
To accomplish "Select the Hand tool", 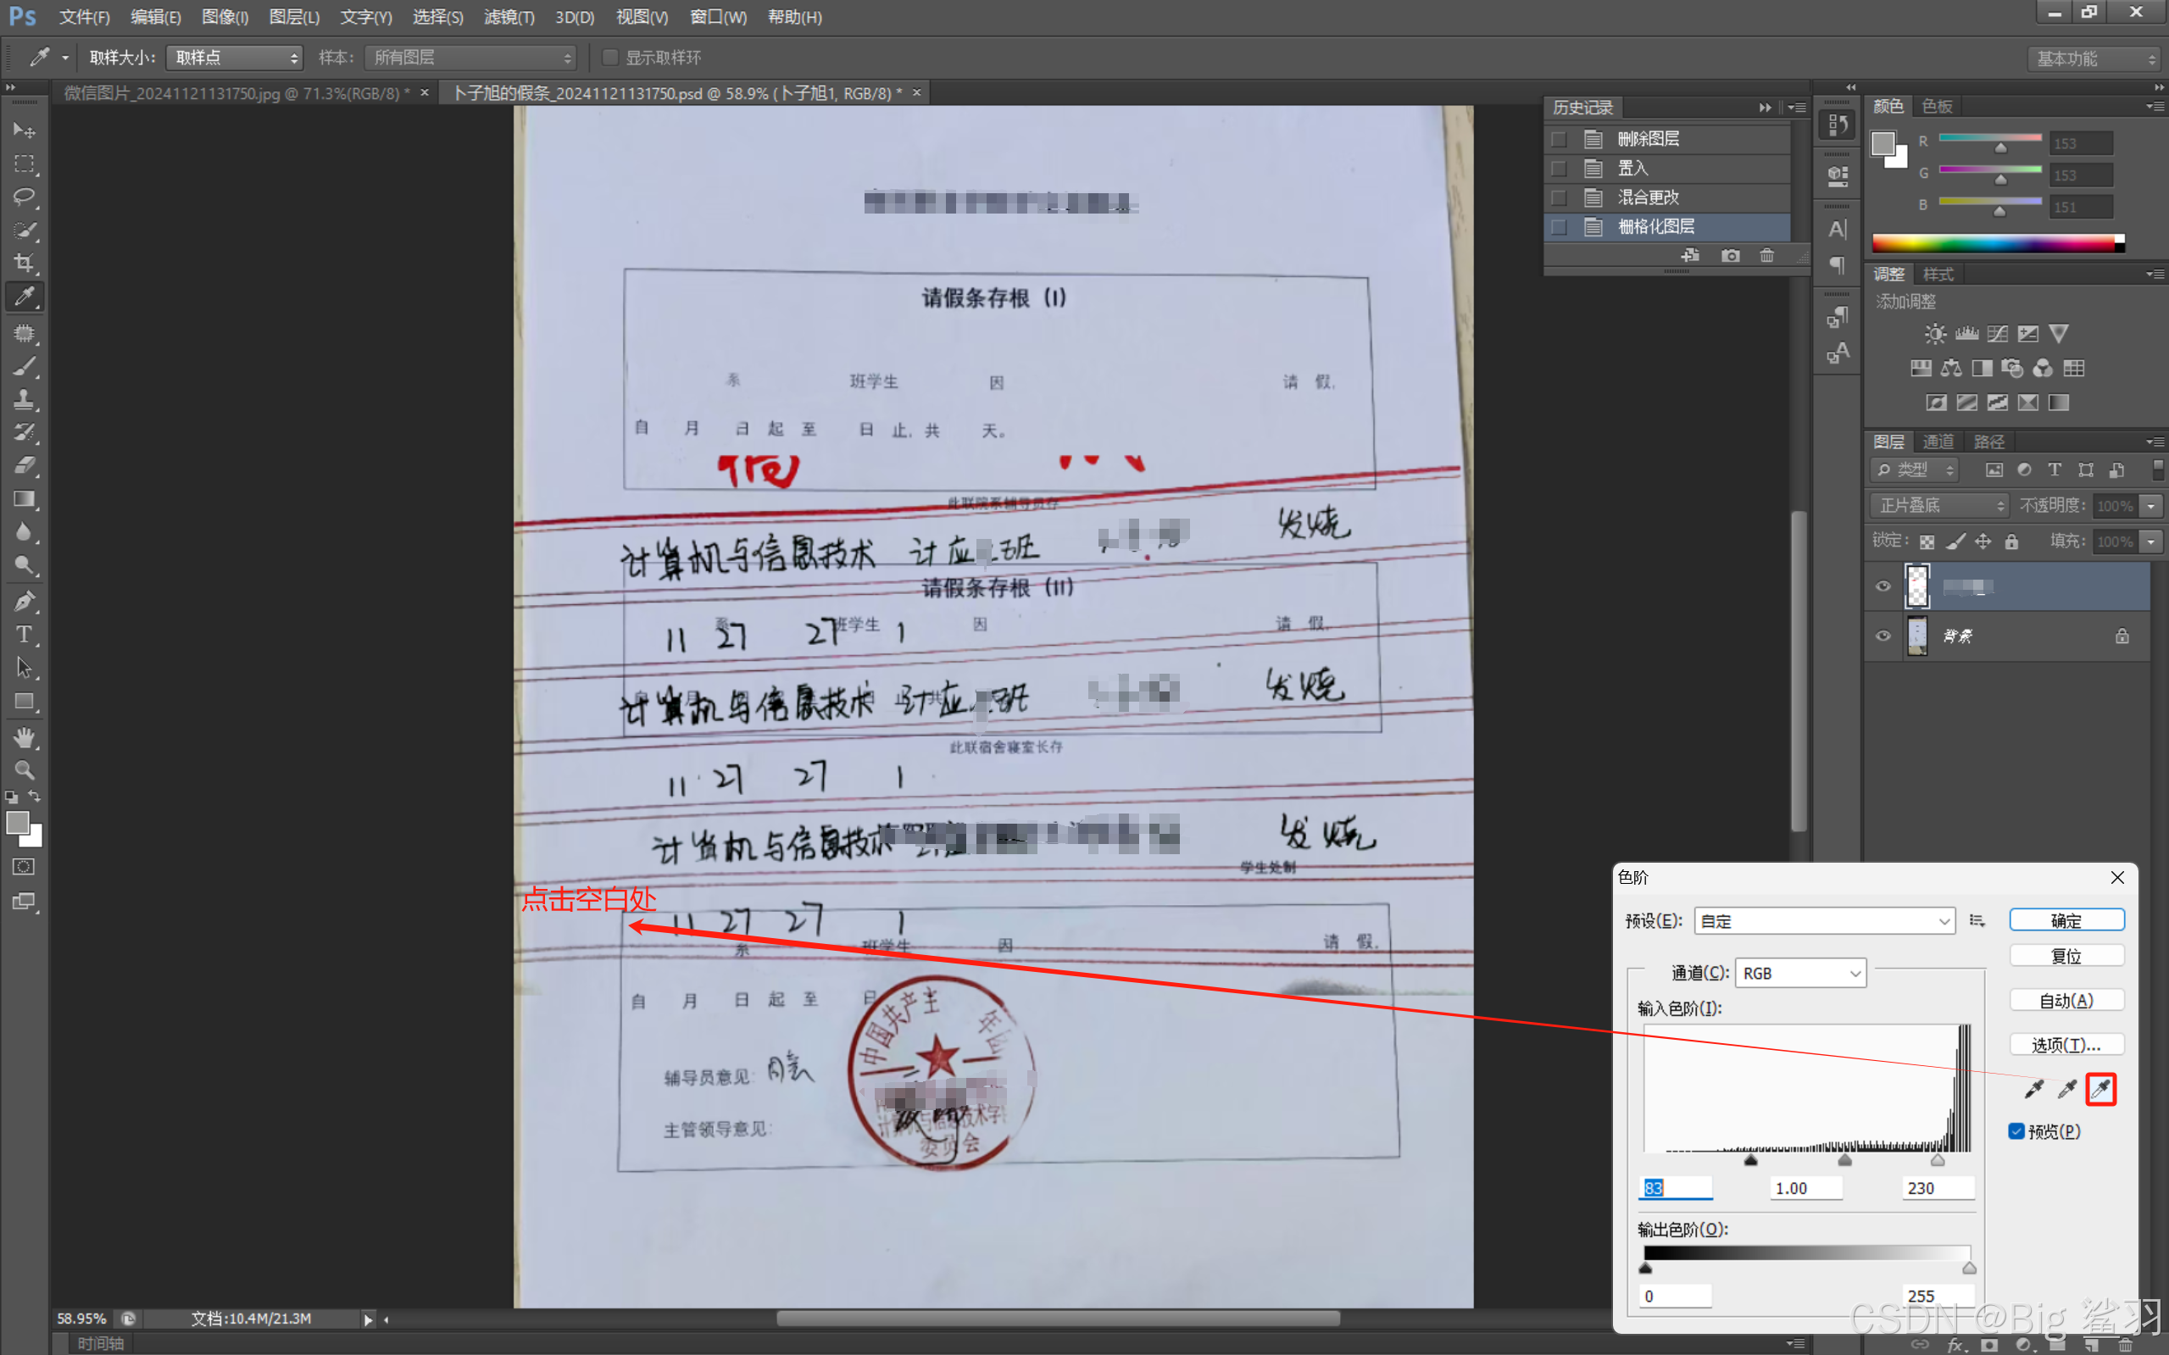I will point(25,736).
